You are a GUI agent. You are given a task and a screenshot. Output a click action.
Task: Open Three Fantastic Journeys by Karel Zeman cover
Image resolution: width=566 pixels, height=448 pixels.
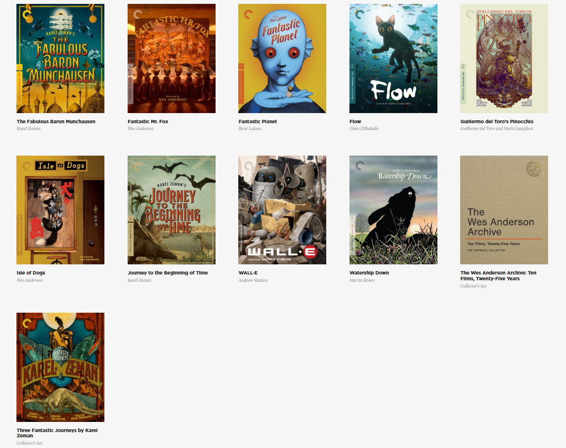60,367
